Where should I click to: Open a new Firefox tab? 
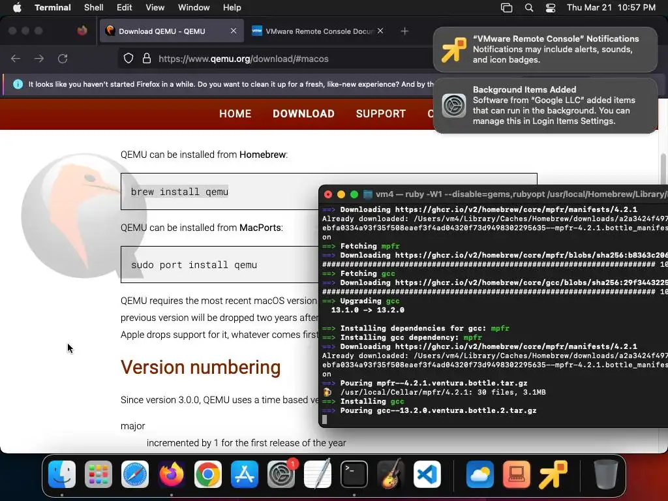[x=404, y=31]
